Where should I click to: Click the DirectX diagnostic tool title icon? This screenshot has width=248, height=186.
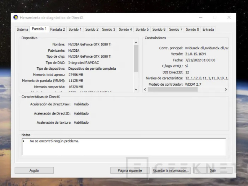click(16, 17)
